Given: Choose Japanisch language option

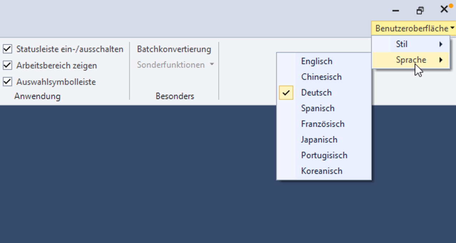Looking at the screenshot, I should click(x=319, y=140).
